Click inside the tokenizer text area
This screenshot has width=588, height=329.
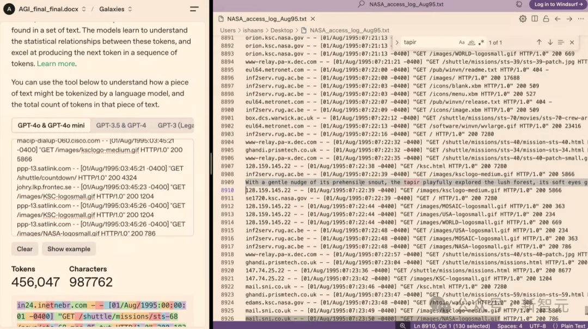point(102,187)
